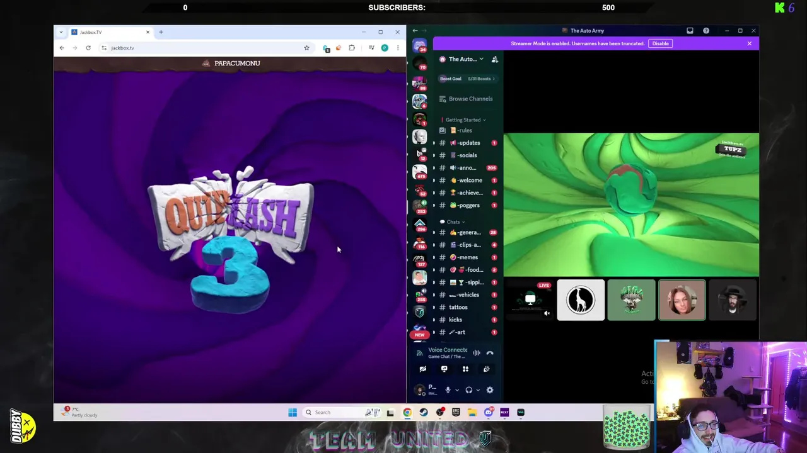807x453 pixels.
Task: Open voice noise suppression waveform icon
Action: click(x=477, y=353)
